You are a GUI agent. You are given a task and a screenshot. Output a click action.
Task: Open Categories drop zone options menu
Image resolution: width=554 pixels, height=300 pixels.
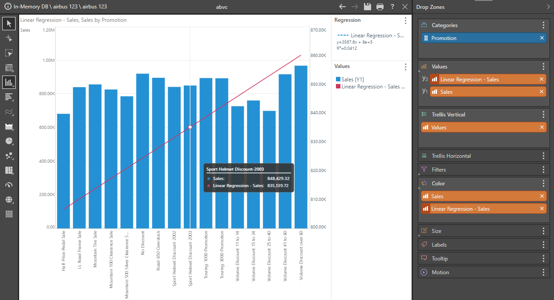[x=543, y=25]
